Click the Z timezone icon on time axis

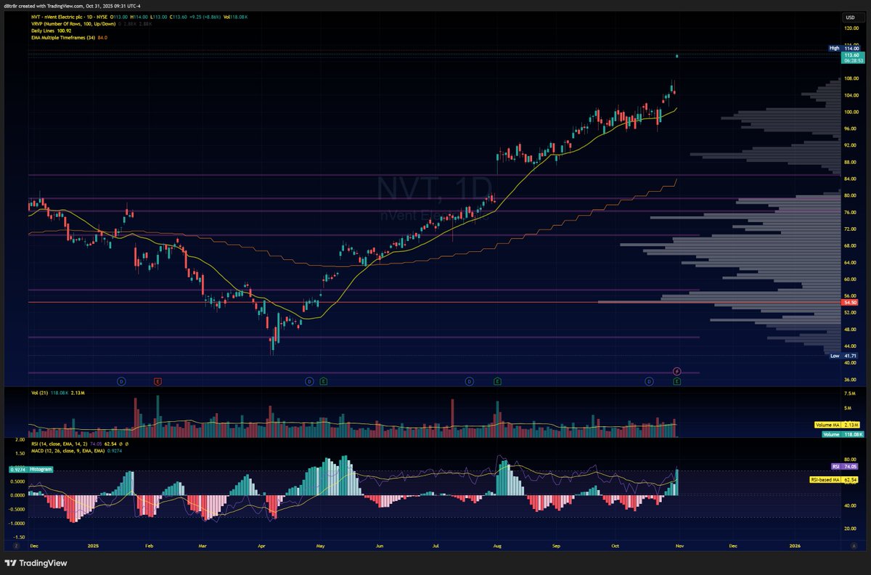point(15,545)
